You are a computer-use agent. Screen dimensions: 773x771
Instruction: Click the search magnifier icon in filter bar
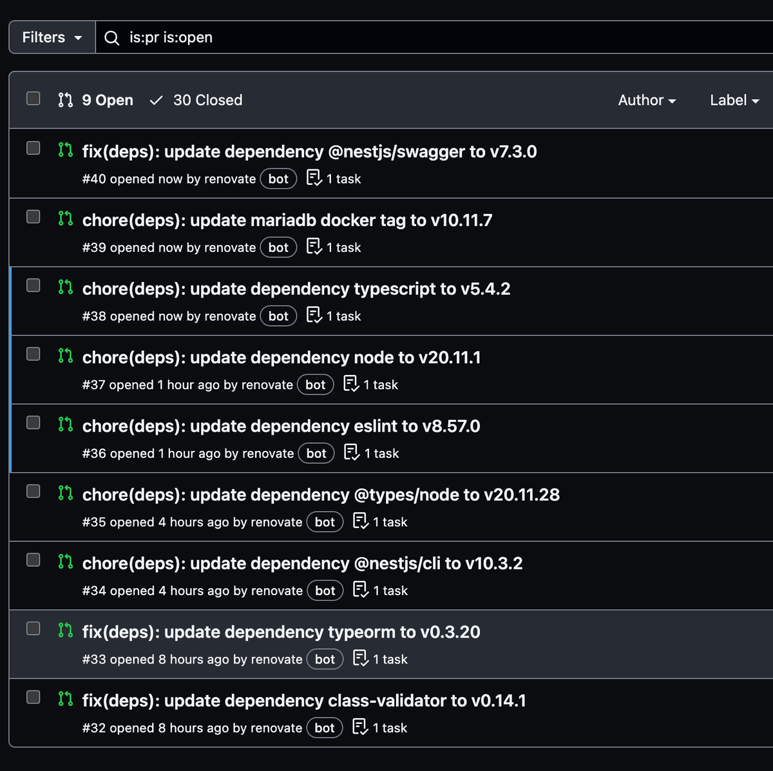click(111, 38)
